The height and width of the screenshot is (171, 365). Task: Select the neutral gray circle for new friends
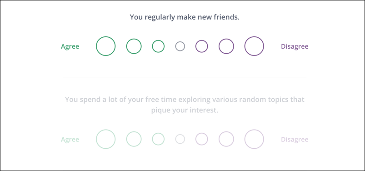click(180, 46)
